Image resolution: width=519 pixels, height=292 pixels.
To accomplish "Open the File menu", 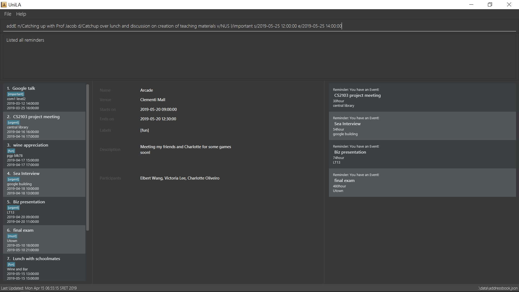I will [x=8, y=14].
